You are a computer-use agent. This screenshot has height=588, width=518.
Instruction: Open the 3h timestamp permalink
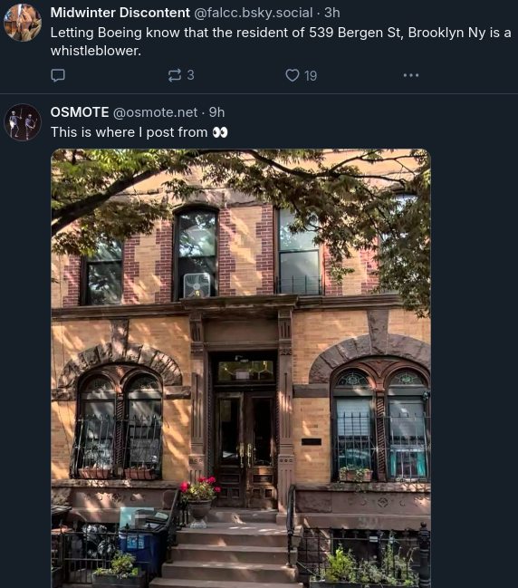(332, 13)
